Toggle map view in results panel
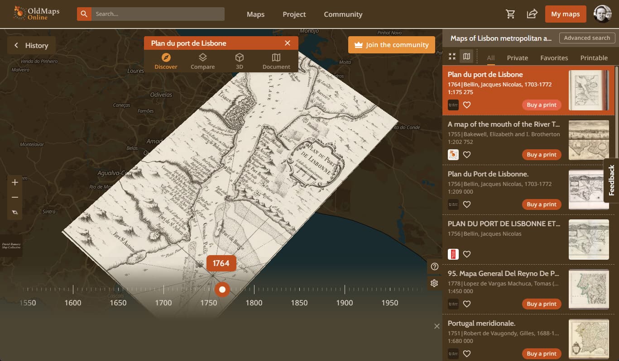Screen dimensions: 619x361 [x=466, y=57]
